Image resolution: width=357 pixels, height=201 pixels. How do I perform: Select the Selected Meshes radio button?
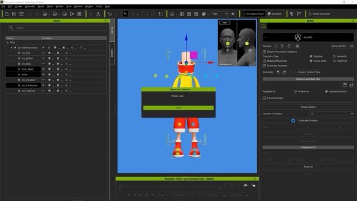point(326,92)
